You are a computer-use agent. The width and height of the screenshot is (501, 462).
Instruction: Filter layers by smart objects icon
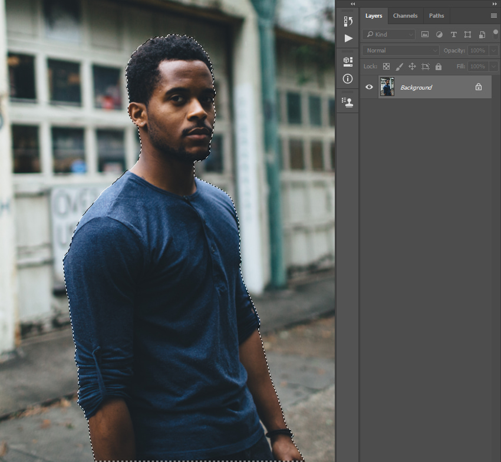(482, 35)
